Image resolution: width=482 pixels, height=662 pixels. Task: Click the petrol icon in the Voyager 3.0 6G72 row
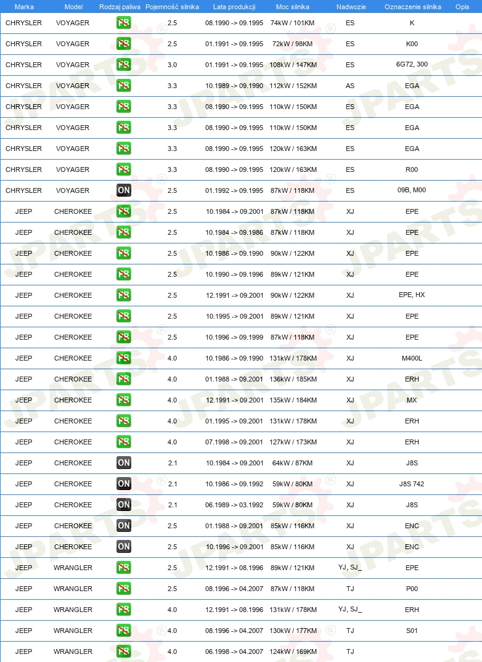pos(124,65)
